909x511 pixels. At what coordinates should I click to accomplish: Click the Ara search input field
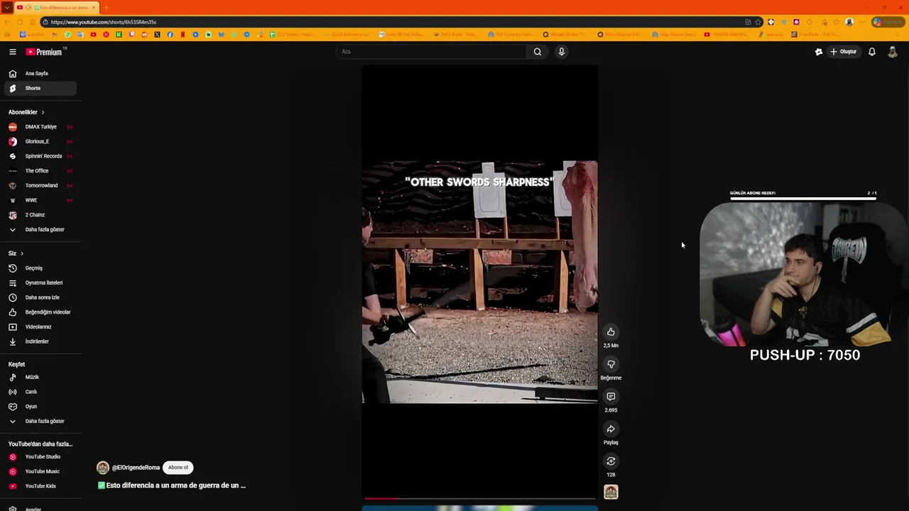click(432, 52)
